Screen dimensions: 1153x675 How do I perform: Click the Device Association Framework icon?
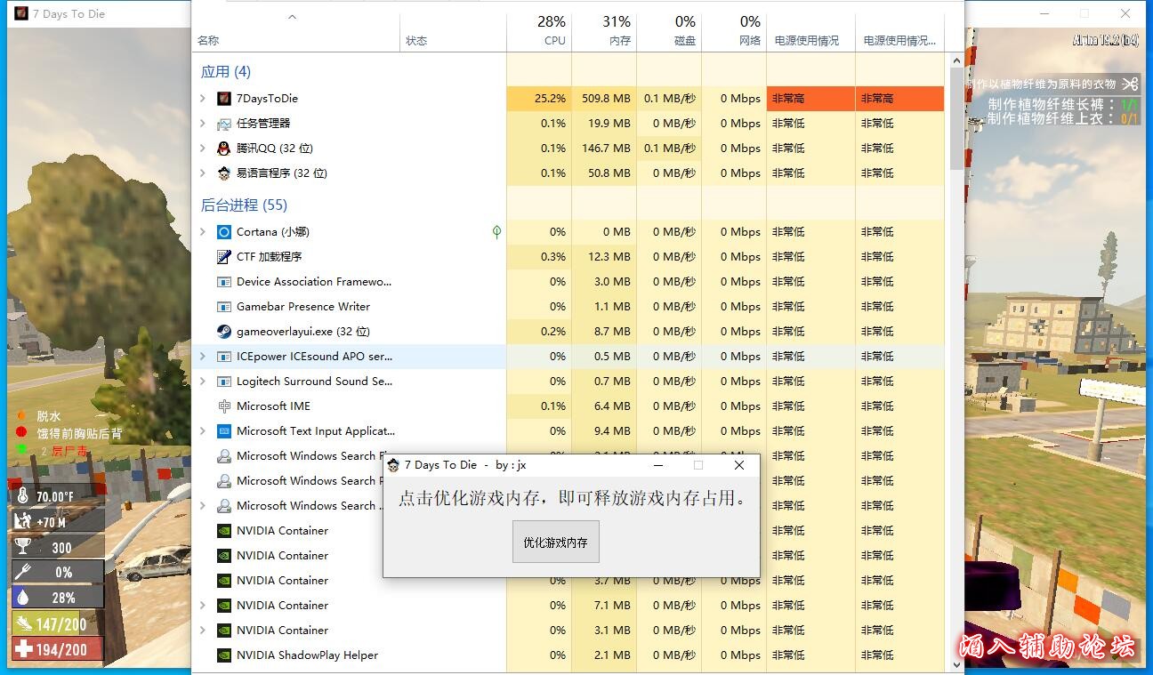click(224, 282)
